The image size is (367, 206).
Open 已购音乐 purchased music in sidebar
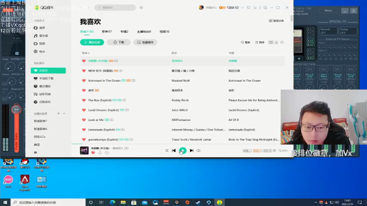(x=42, y=102)
